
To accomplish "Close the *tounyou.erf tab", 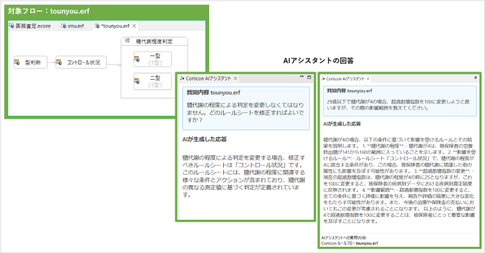I will [134, 26].
